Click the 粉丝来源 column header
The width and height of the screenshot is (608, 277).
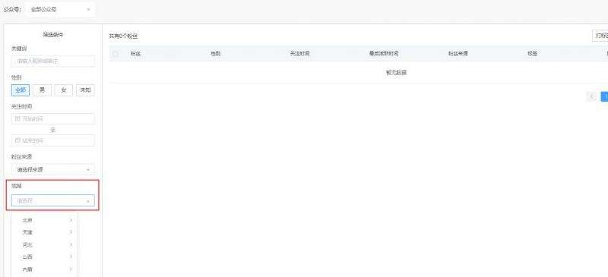click(x=458, y=54)
